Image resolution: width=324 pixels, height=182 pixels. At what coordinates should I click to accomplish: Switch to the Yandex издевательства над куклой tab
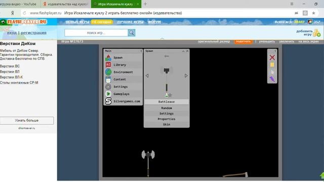point(65,4)
